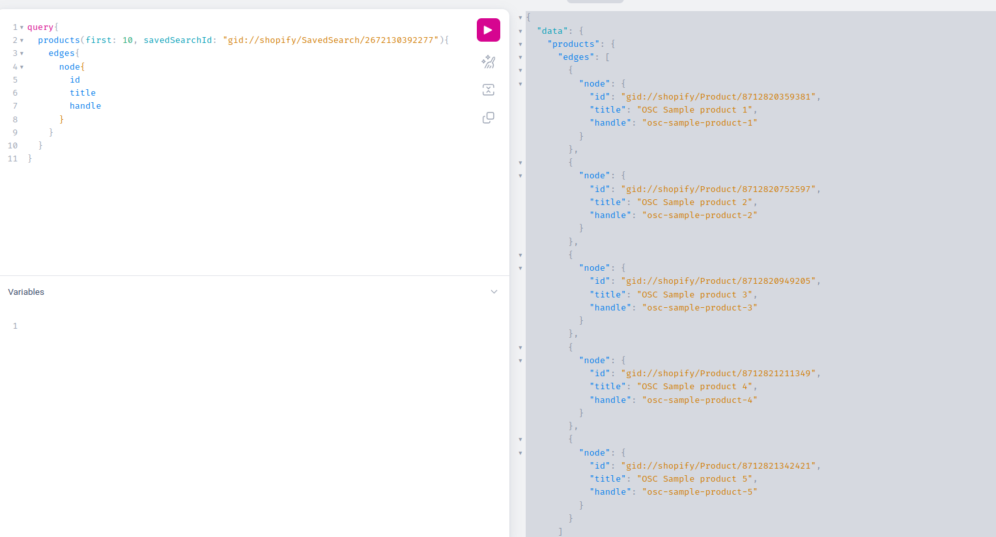
Task: Click the osc-sample-product-2 handle value in the response
Action: [x=700, y=215]
